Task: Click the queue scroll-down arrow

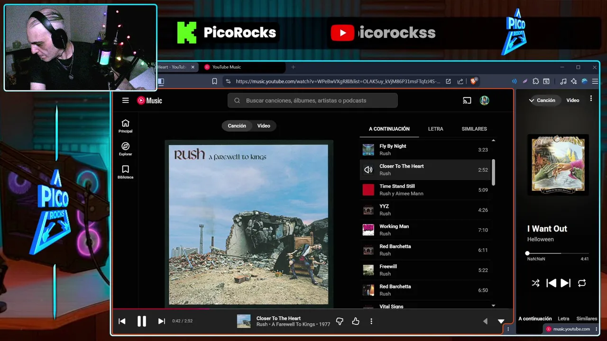Action: coord(493,305)
